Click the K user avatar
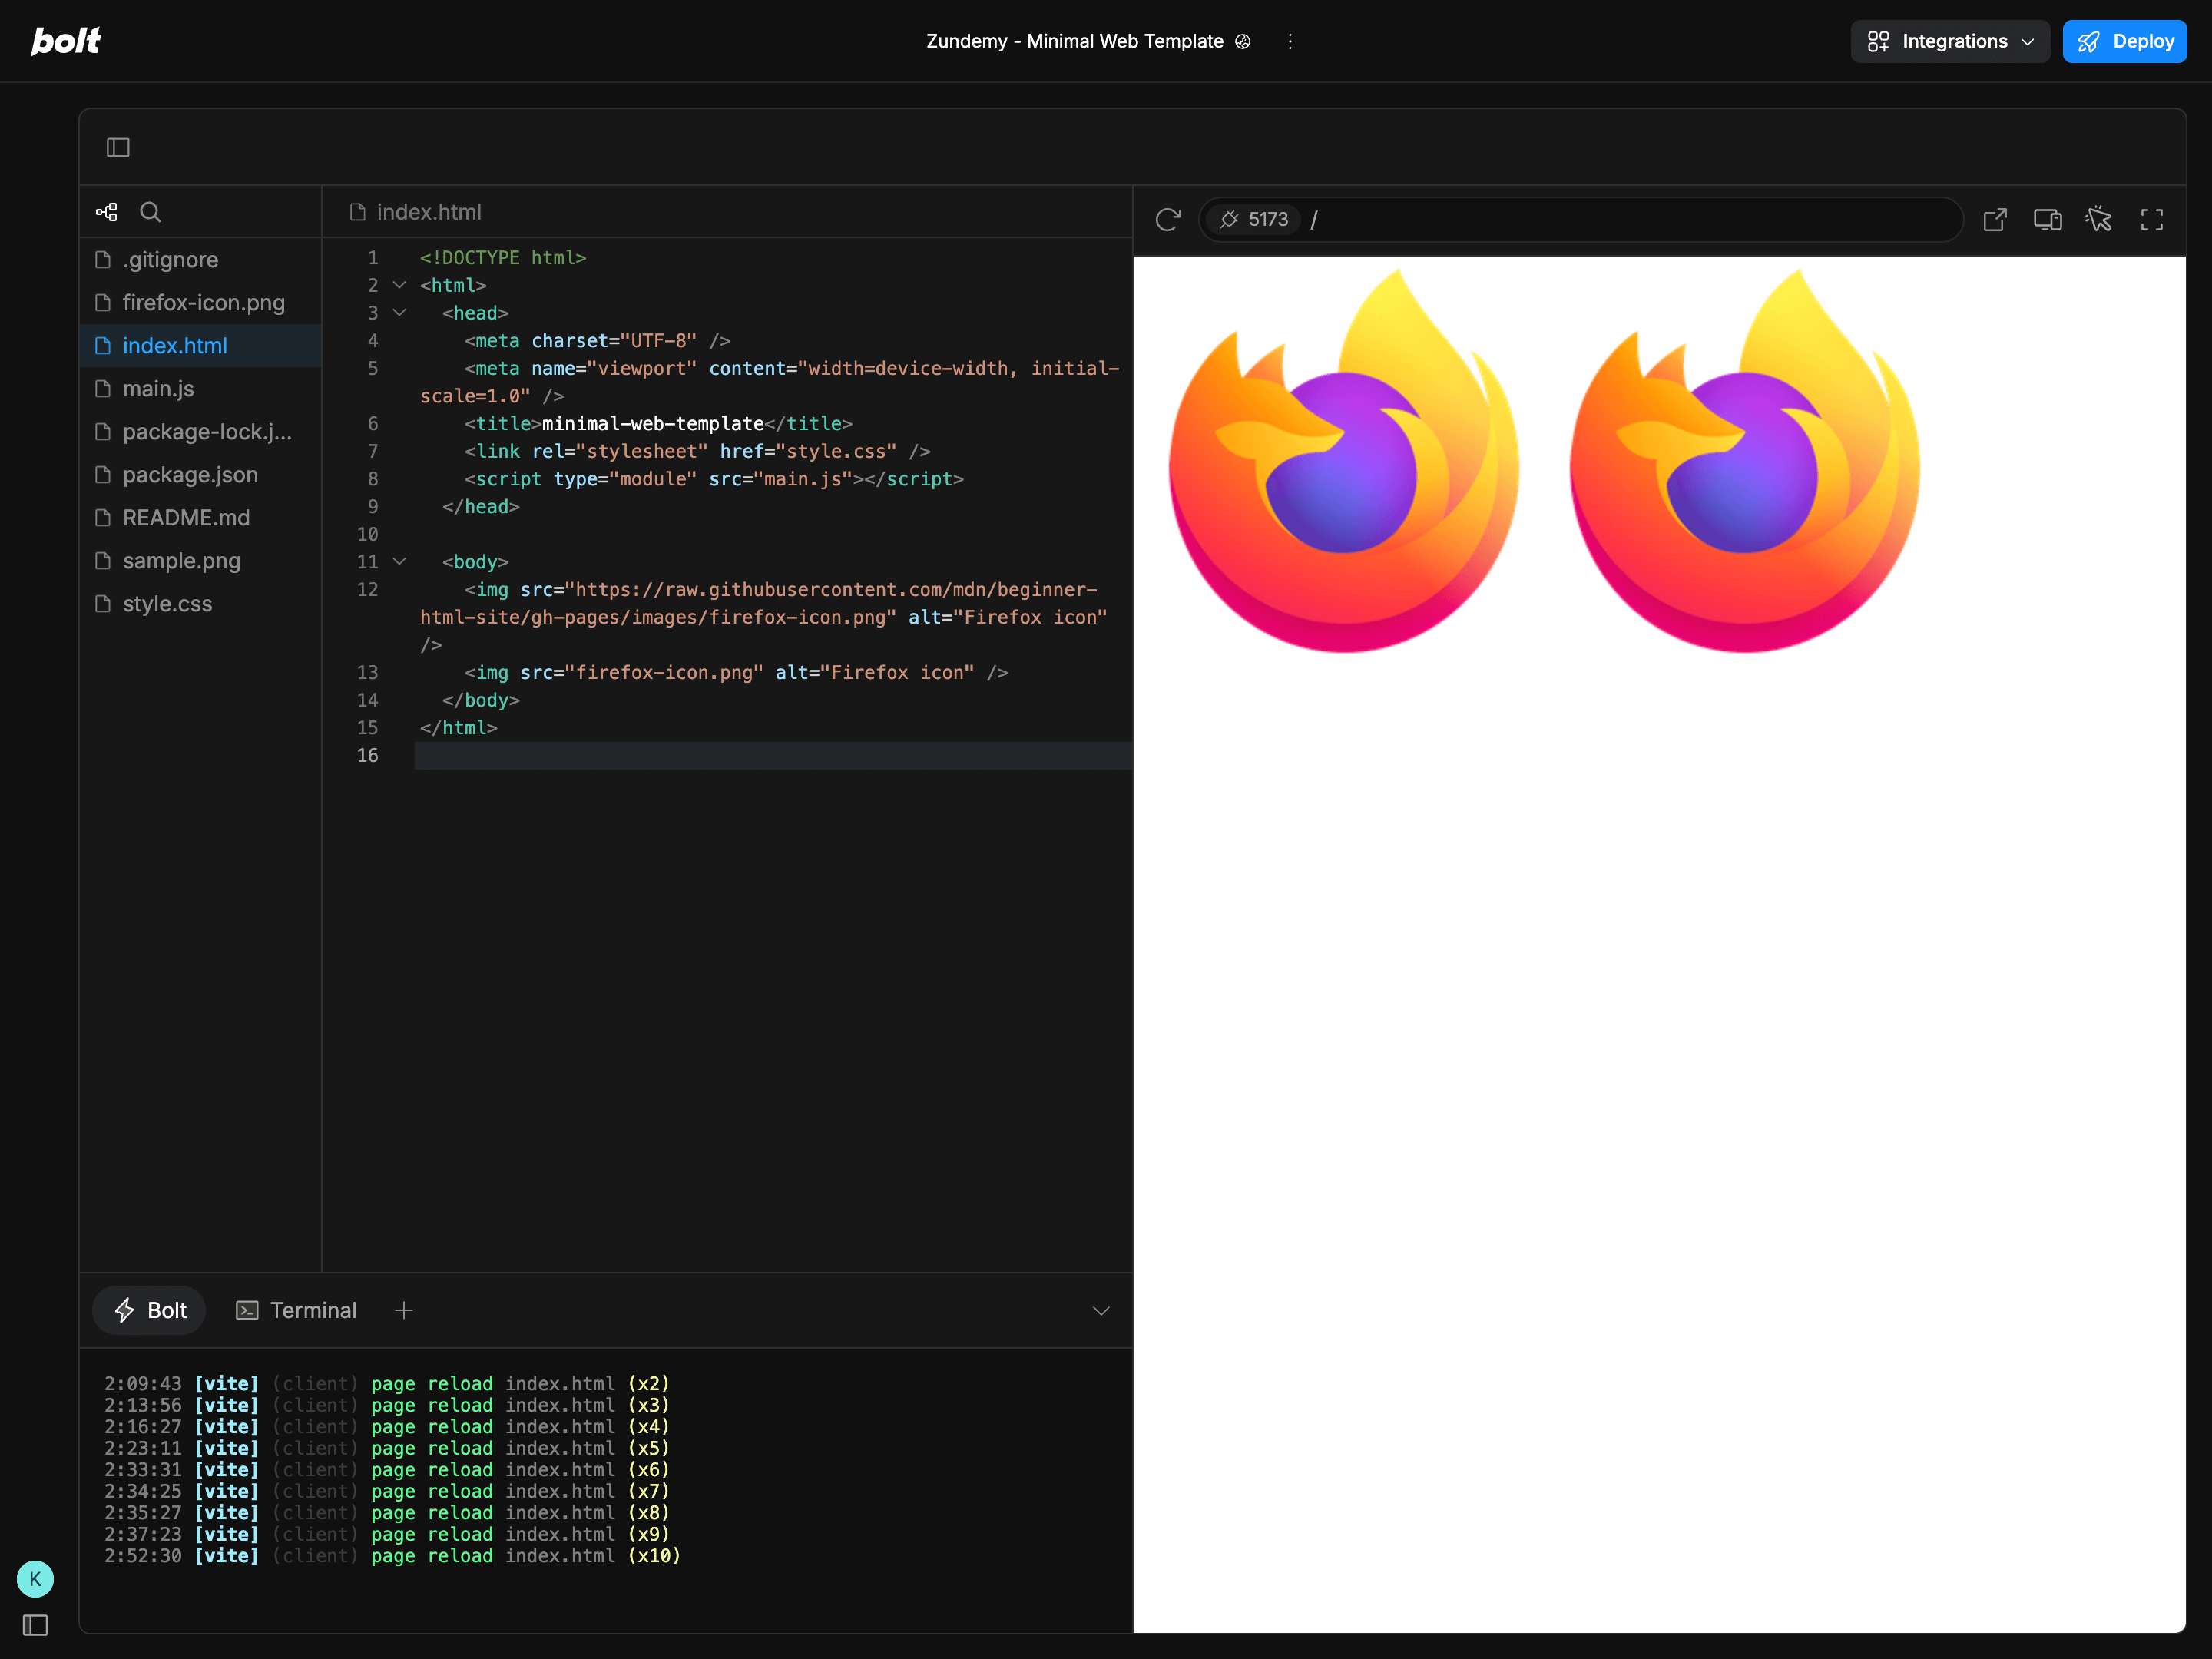The image size is (2212, 1659). coord(35,1580)
